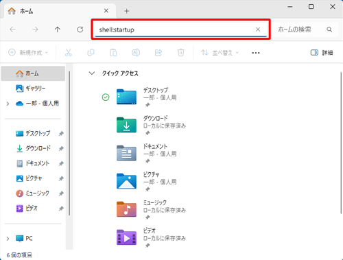Image resolution: width=343 pixels, height=260 pixels.
Task: Click pin icon next to sidebar ドキュメント
Action: [61, 163]
